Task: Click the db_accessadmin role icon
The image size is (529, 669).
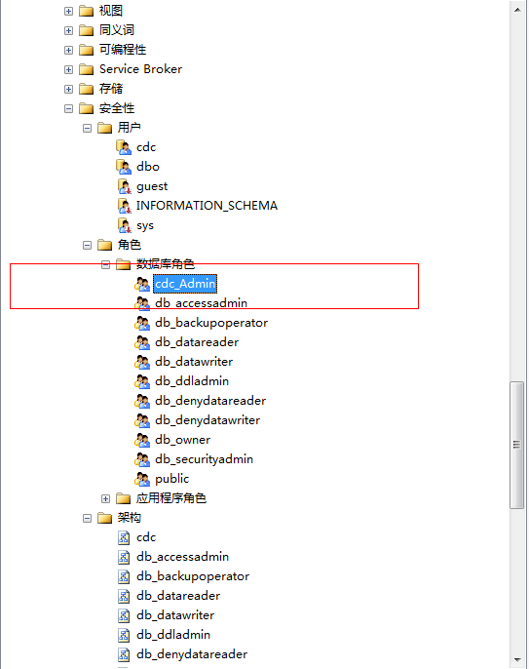Action: point(142,304)
